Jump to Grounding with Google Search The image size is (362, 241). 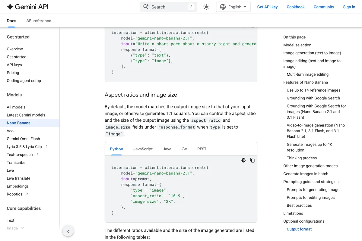pos(313,98)
